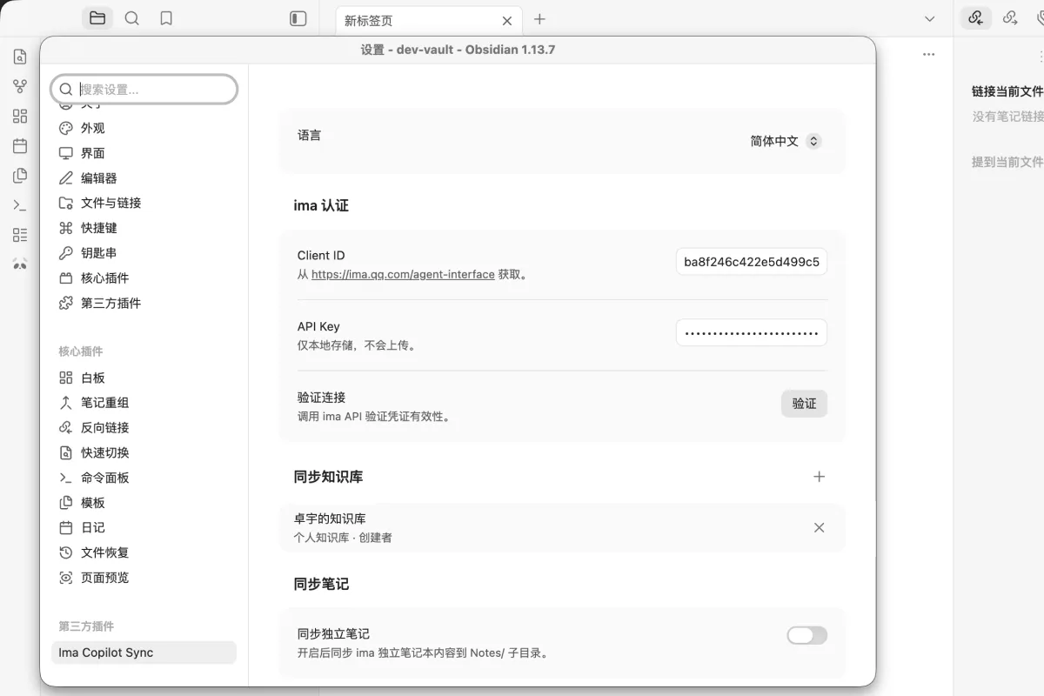Remove 卓宇的知识库 with X icon

click(819, 527)
